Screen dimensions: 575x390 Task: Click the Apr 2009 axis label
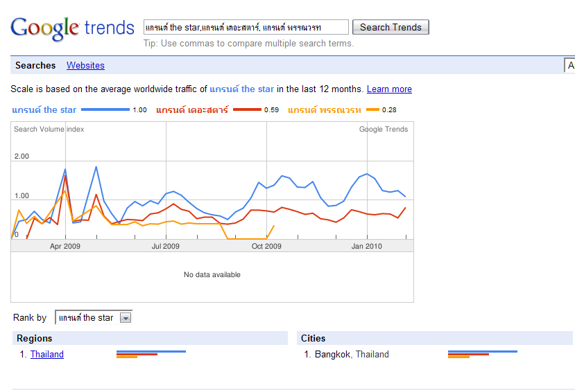[x=65, y=246]
